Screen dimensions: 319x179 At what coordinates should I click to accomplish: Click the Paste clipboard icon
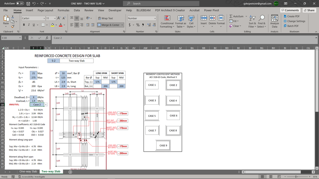pyautogui.click(x=6, y=19)
